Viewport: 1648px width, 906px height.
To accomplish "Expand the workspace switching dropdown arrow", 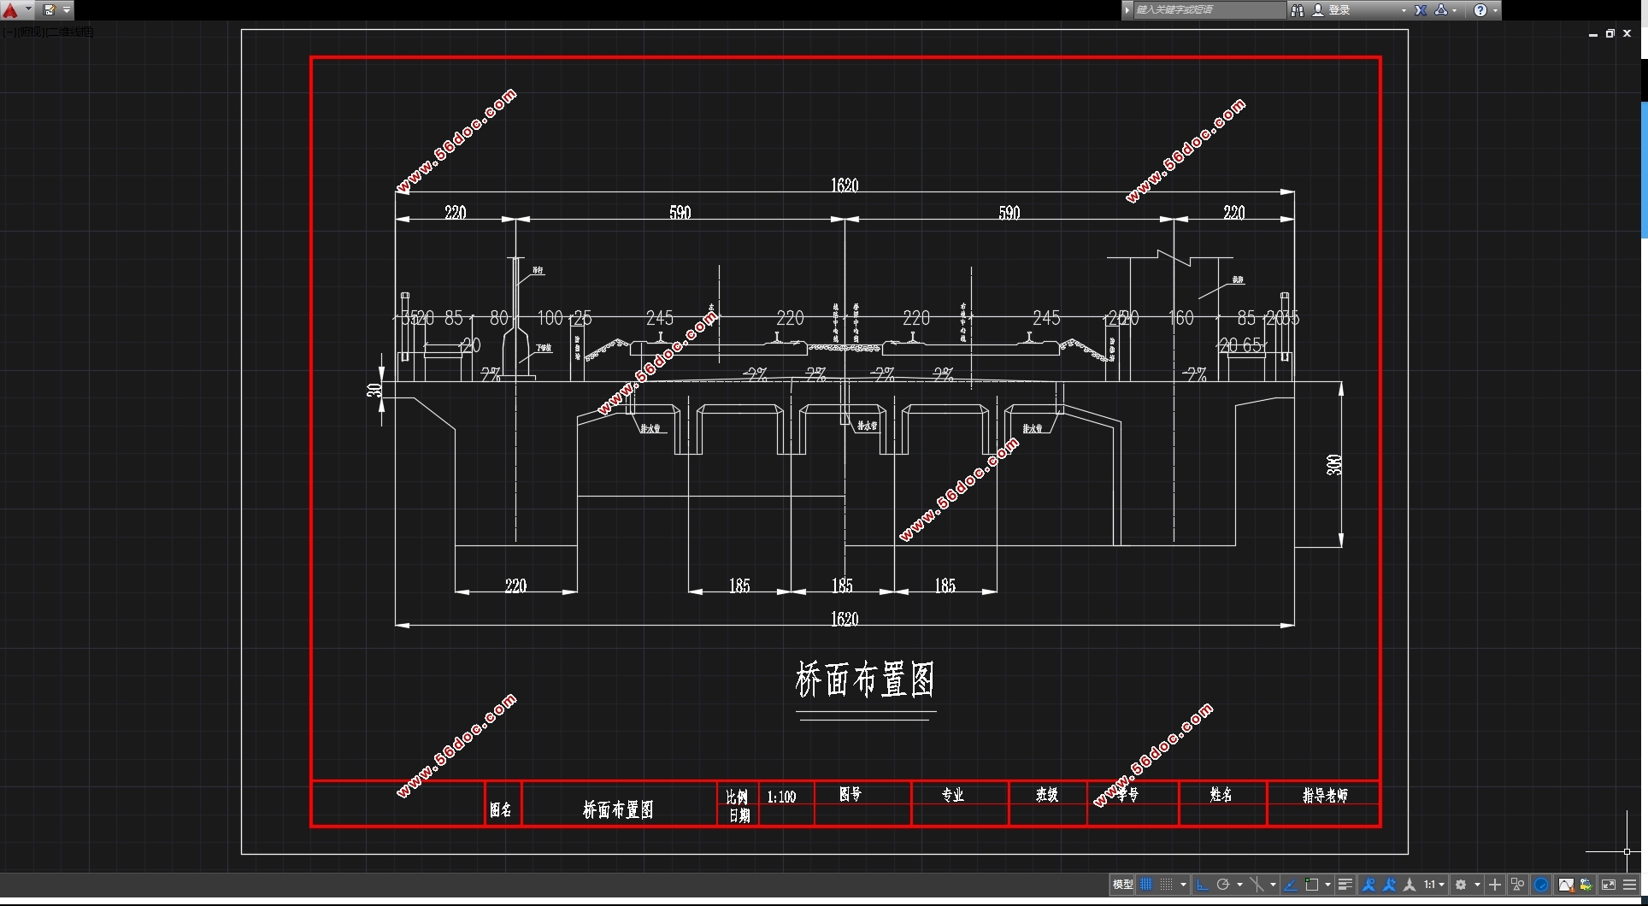I will [1477, 885].
